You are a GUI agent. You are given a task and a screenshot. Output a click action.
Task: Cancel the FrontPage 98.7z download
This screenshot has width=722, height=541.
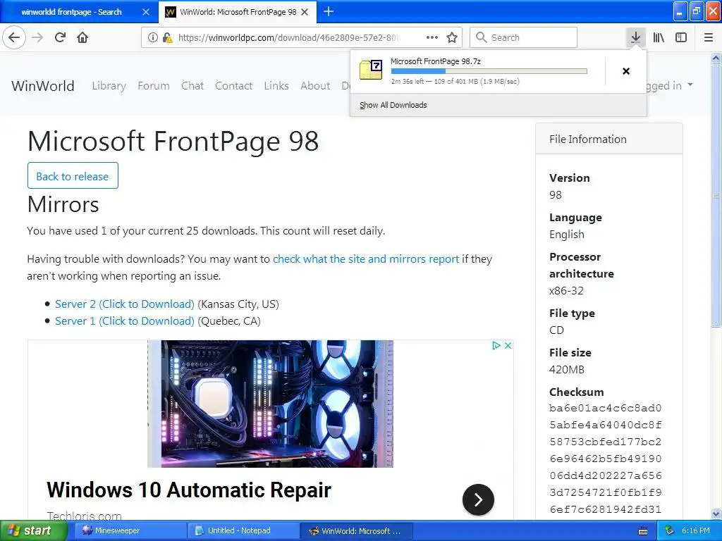tap(626, 71)
